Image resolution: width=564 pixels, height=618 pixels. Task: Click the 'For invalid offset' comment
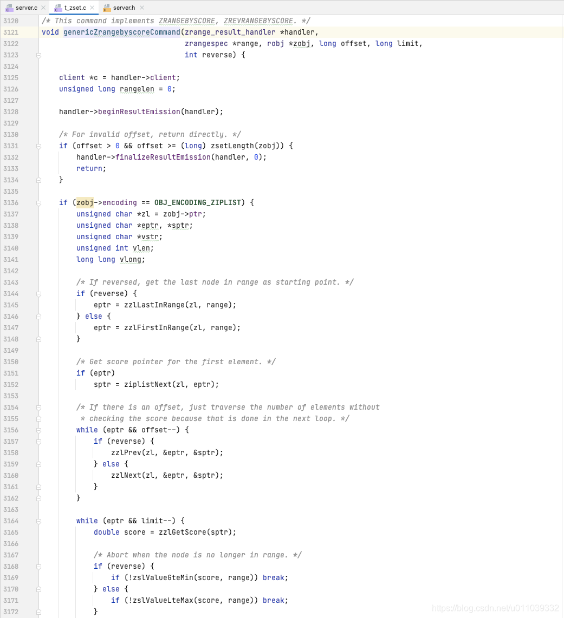click(150, 134)
